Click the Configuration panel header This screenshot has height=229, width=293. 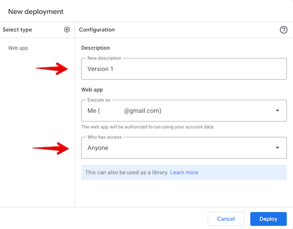(97, 30)
